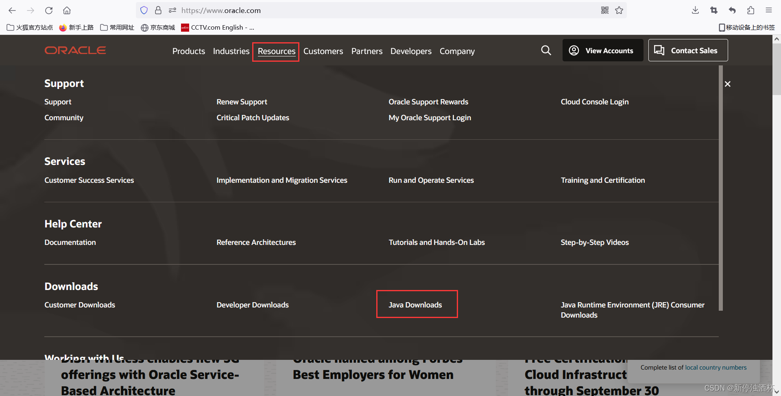
Task: Open the browser home page icon
Action: point(67,11)
